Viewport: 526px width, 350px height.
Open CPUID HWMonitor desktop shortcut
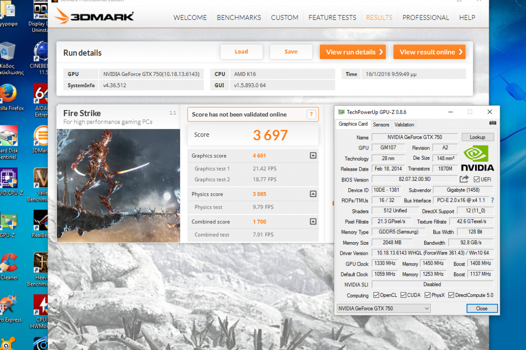[40, 311]
